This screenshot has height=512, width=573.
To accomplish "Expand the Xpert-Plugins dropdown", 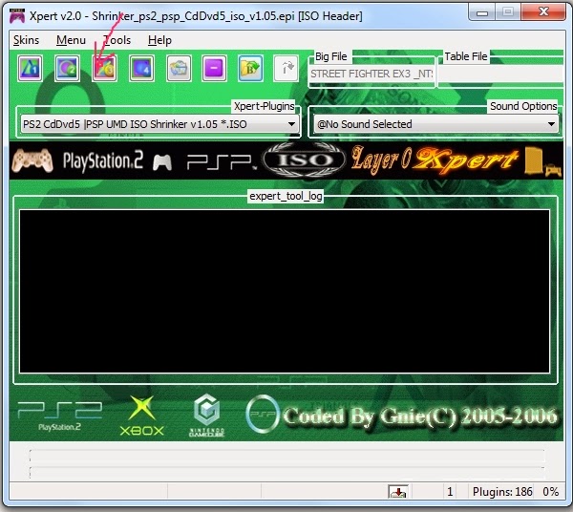I will point(291,124).
